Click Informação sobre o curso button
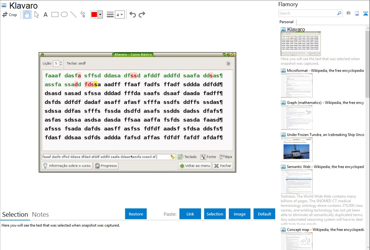Screen dimensions: 370x250 point(67,166)
